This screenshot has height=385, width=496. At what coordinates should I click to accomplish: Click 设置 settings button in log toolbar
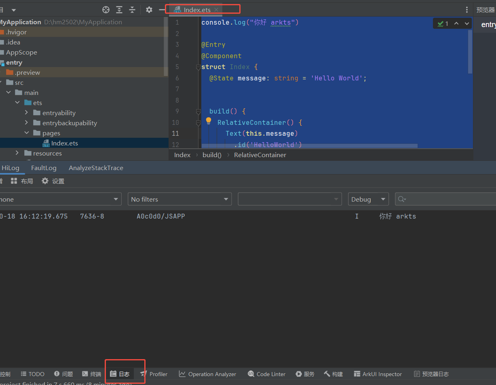point(53,181)
